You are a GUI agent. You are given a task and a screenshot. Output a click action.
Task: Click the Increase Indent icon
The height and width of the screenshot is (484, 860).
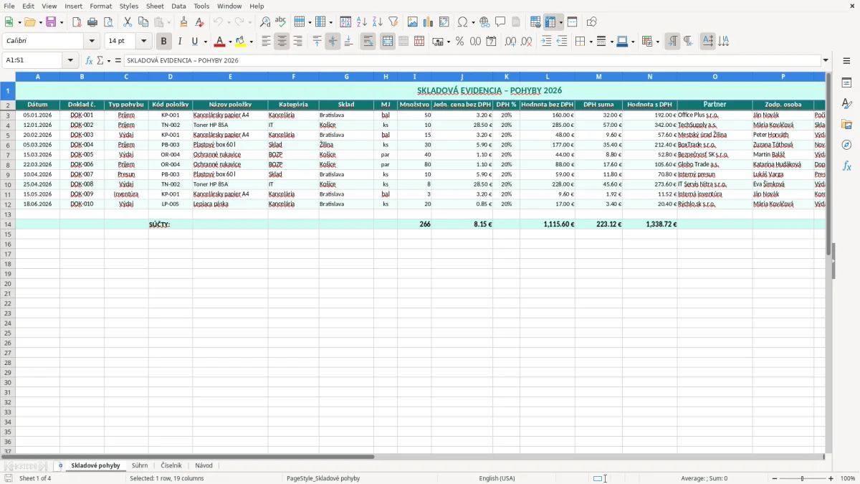point(546,42)
